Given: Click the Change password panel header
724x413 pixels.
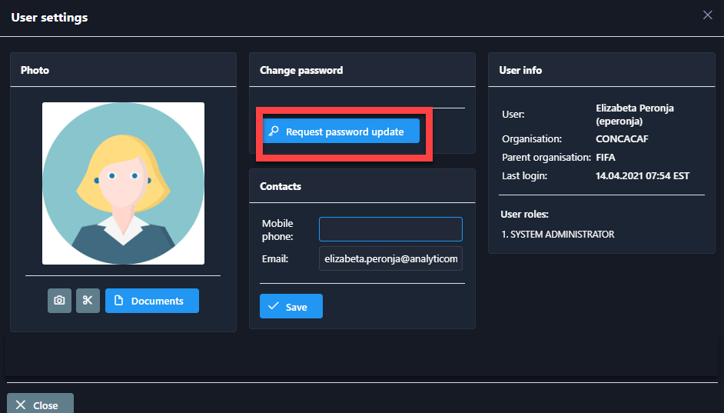Looking at the screenshot, I should (301, 70).
